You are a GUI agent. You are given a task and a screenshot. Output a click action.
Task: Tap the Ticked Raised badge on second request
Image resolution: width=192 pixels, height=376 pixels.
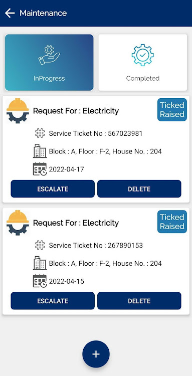(x=172, y=222)
